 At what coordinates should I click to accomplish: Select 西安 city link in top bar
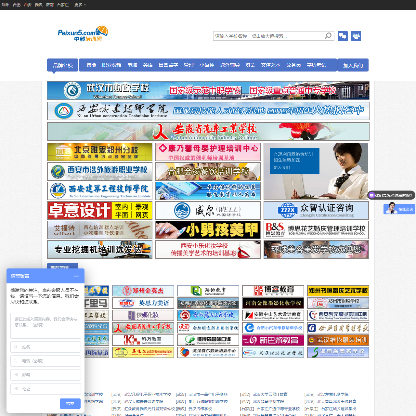(28, 5)
